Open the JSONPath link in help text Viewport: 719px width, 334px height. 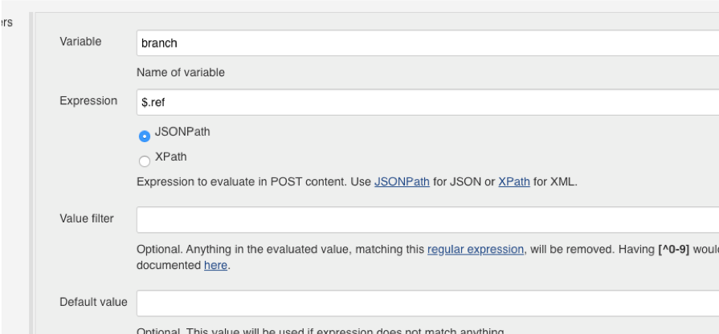402,182
